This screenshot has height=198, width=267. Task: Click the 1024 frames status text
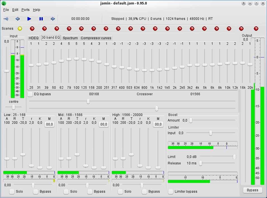tap(175, 19)
